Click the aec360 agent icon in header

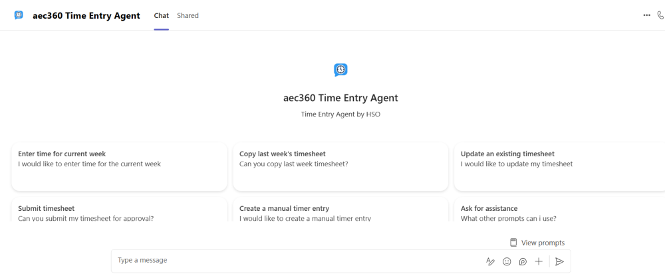point(19,15)
